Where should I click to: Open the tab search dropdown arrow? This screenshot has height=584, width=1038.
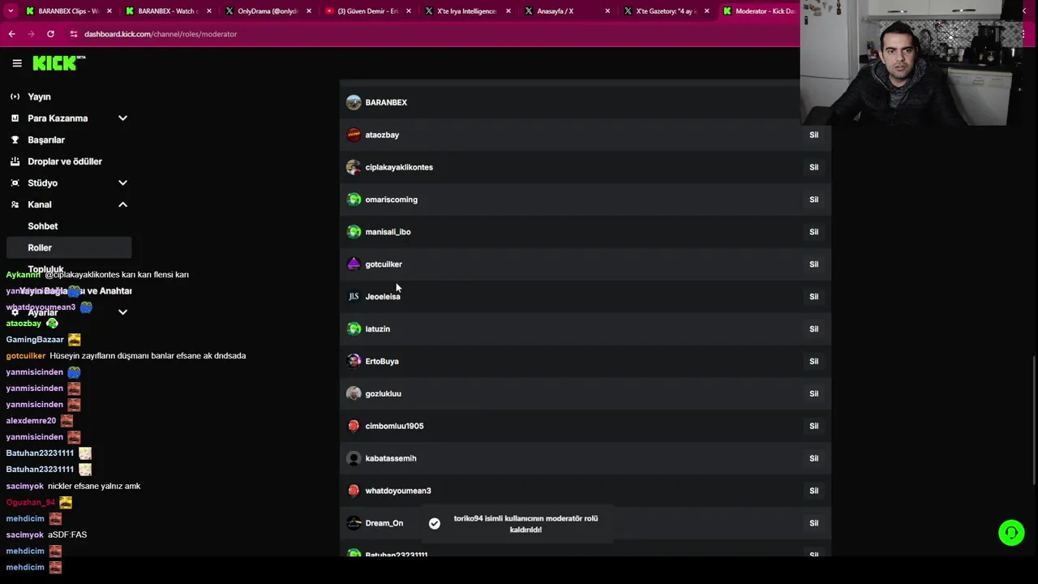pyautogui.click(x=11, y=11)
